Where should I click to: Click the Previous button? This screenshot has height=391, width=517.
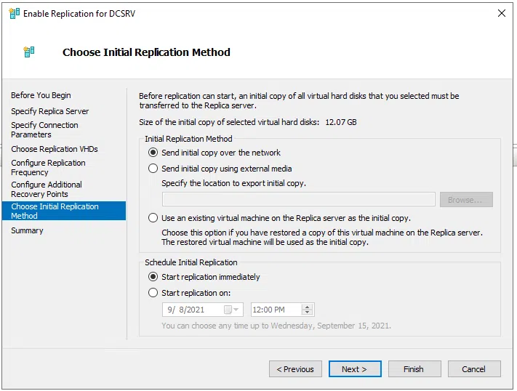(295, 369)
